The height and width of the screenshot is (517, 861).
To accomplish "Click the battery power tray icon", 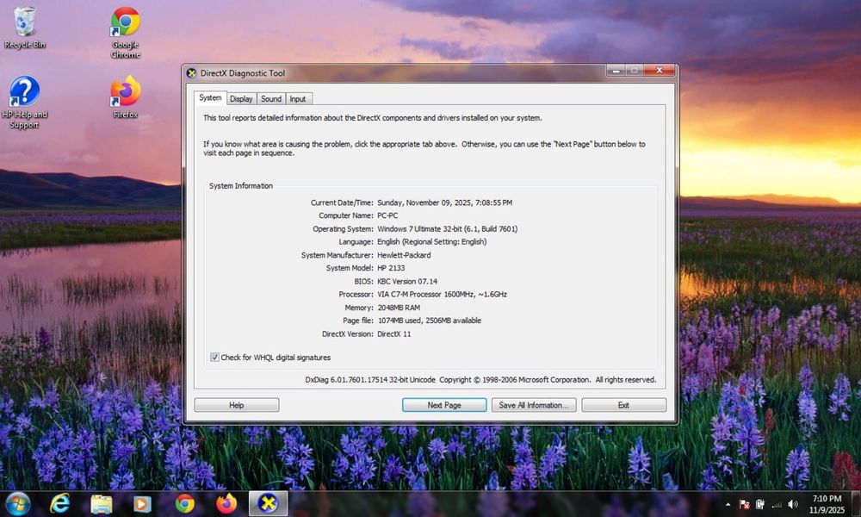I will click(x=760, y=504).
